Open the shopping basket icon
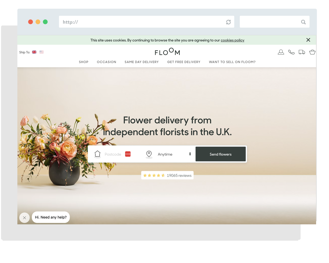Viewport: 329px width, 263px height. point(312,52)
